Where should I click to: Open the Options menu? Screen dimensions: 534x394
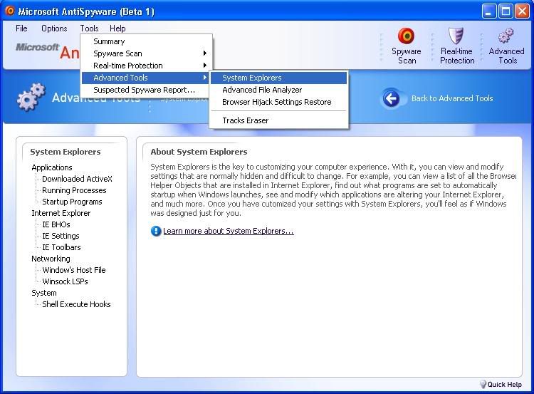(x=54, y=28)
